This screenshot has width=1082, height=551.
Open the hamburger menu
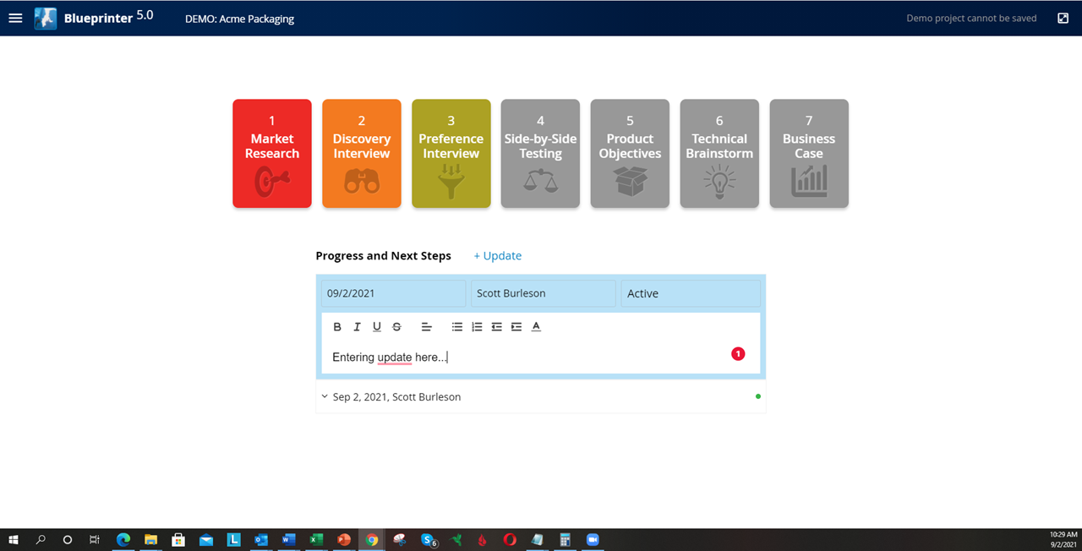[x=15, y=18]
